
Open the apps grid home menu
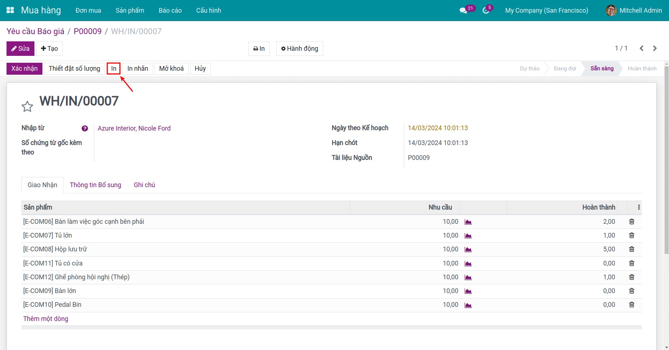pyautogui.click(x=10, y=10)
